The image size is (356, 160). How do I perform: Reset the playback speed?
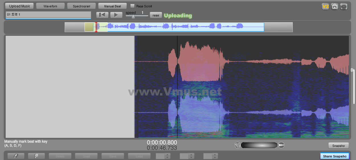point(156,15)
